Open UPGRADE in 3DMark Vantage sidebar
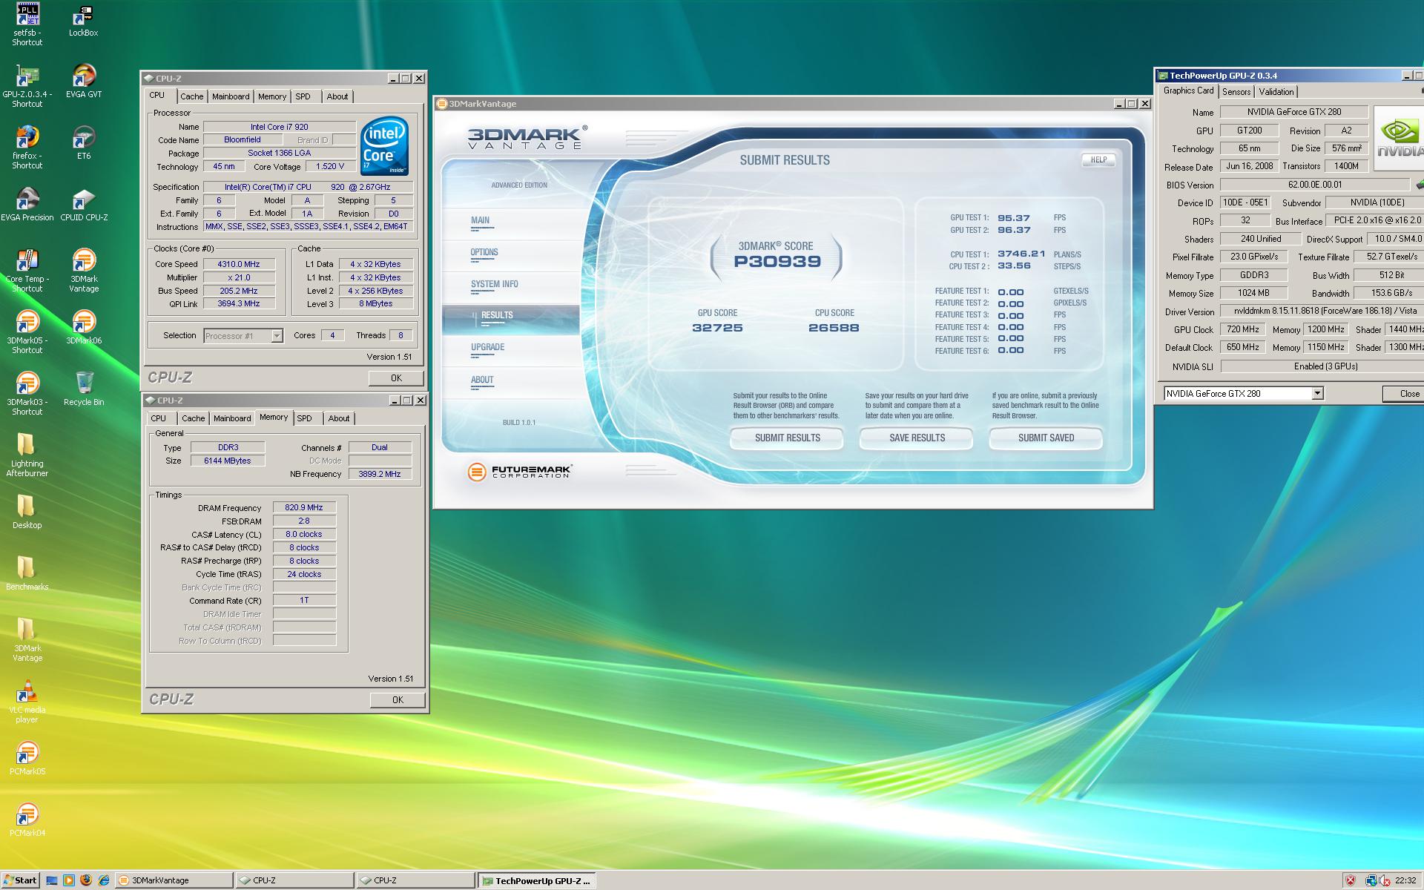This screenshot has height=890, width=1424. click(x=487, y=347)
